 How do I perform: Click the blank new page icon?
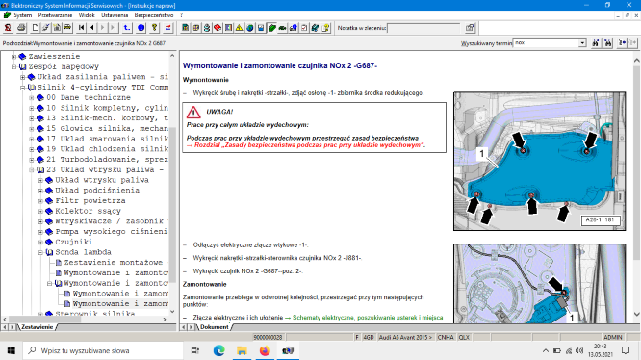[x=36, y=28]
